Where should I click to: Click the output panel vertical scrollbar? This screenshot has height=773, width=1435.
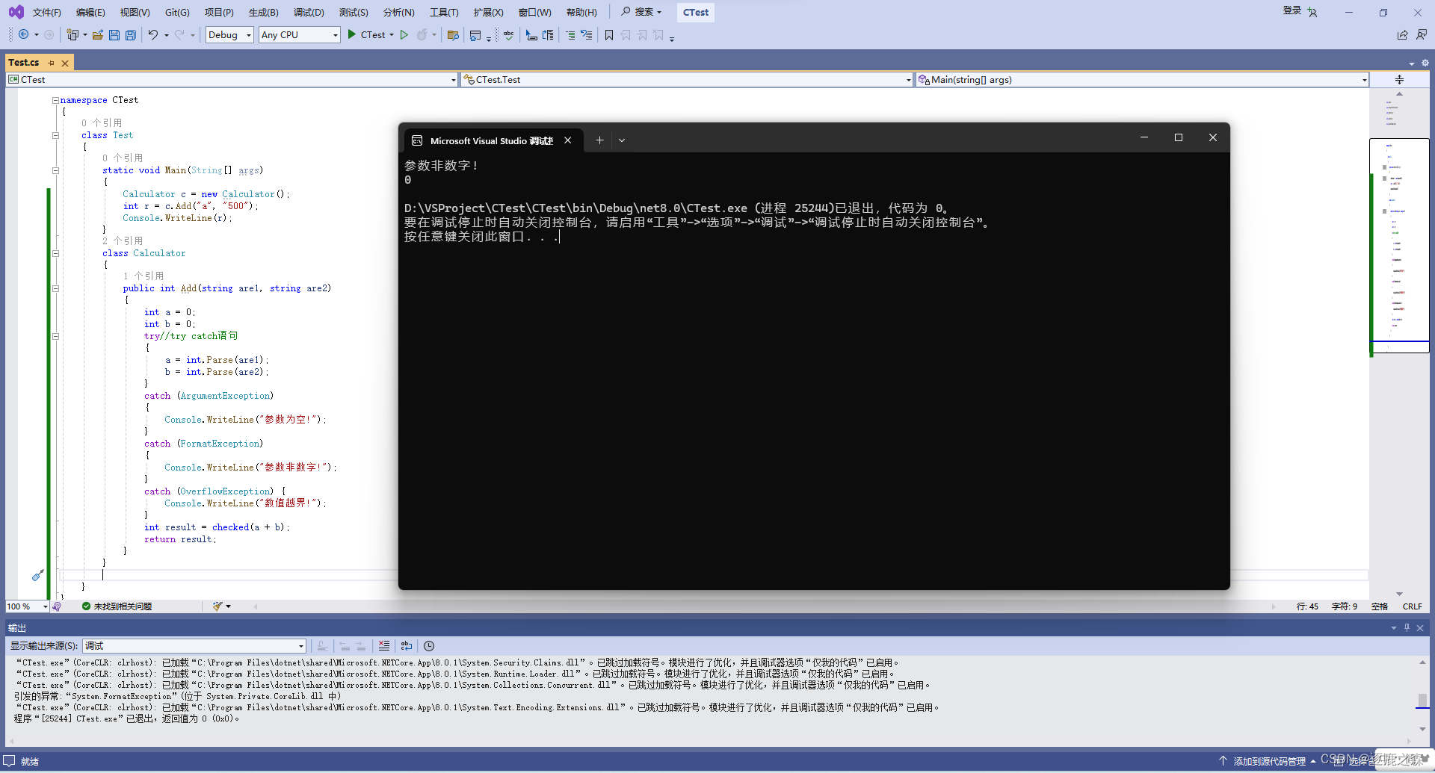tap(1422, 696)
